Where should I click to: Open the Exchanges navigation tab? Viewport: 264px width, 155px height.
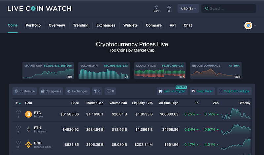point(106,25)
